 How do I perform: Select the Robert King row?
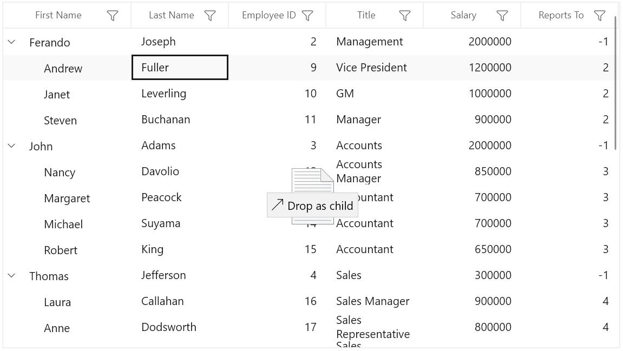click(309, 249)
